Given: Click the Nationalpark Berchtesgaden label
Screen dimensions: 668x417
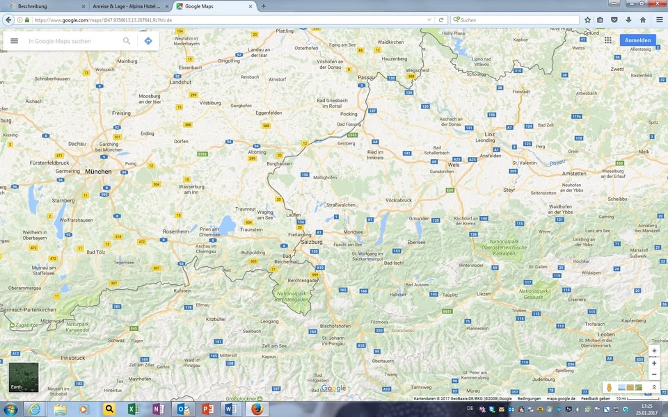Looking at the screenshot, I should tap(292, 297).
